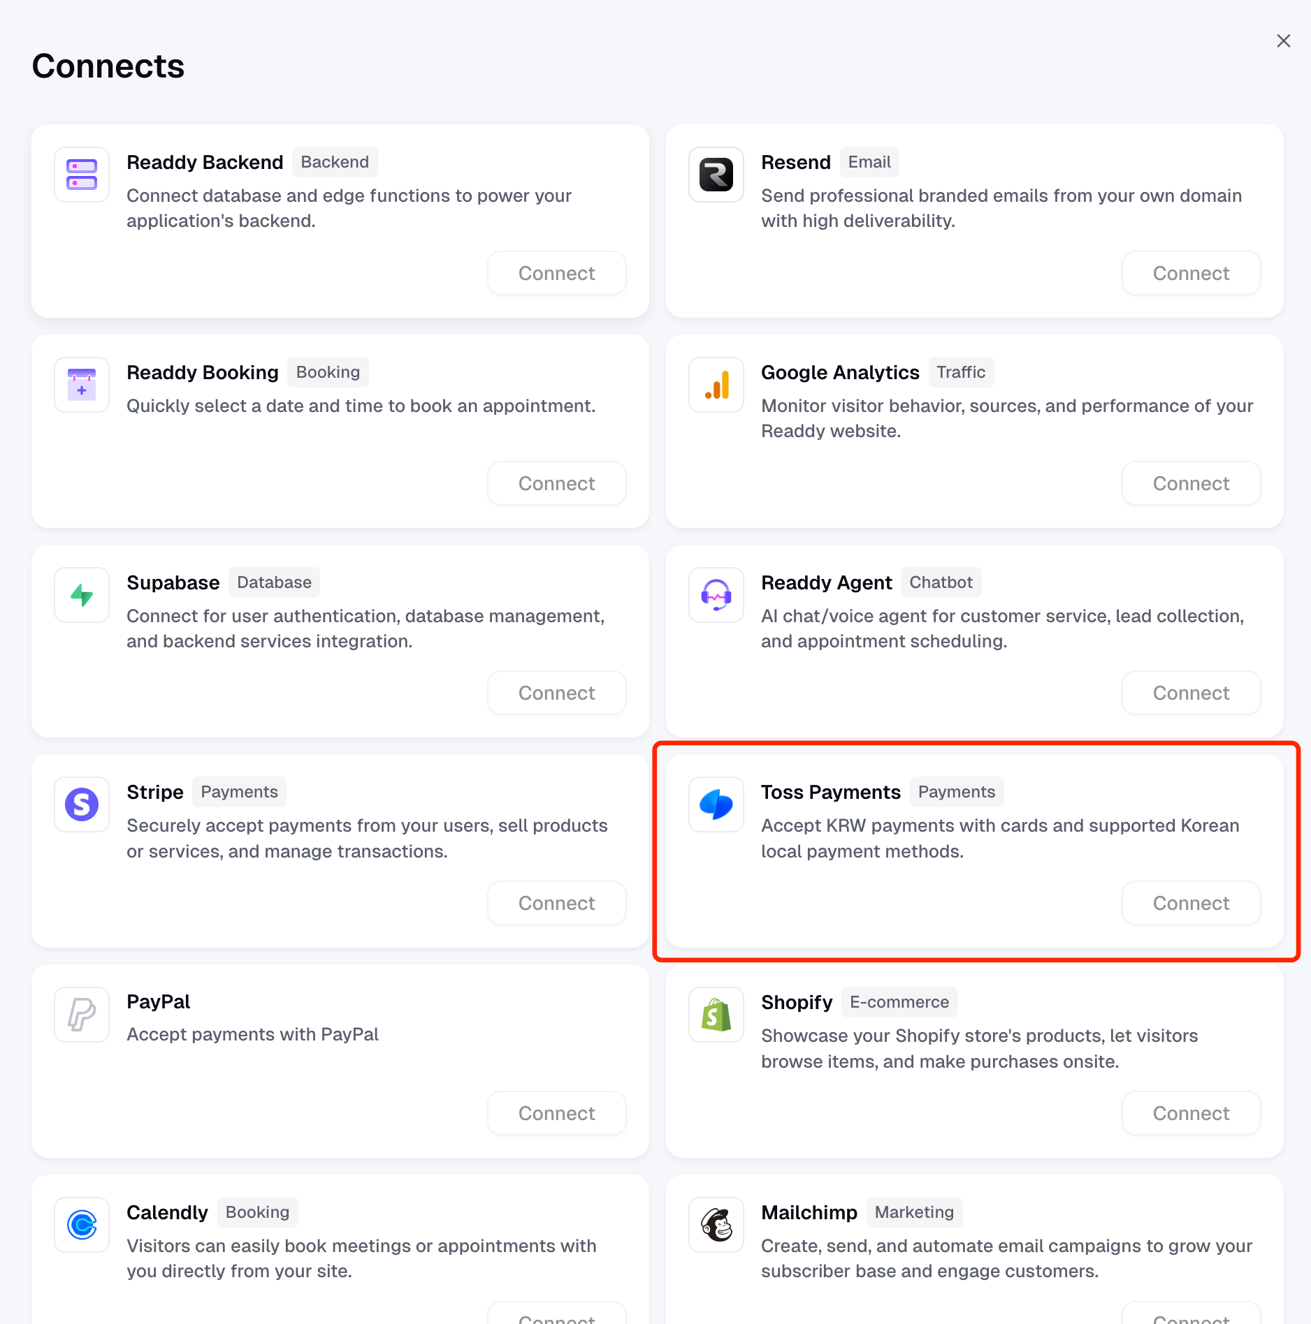1311x1324 pixels.
Task: Click the PayPal logo icon
Action: [x=82, y=1015]
